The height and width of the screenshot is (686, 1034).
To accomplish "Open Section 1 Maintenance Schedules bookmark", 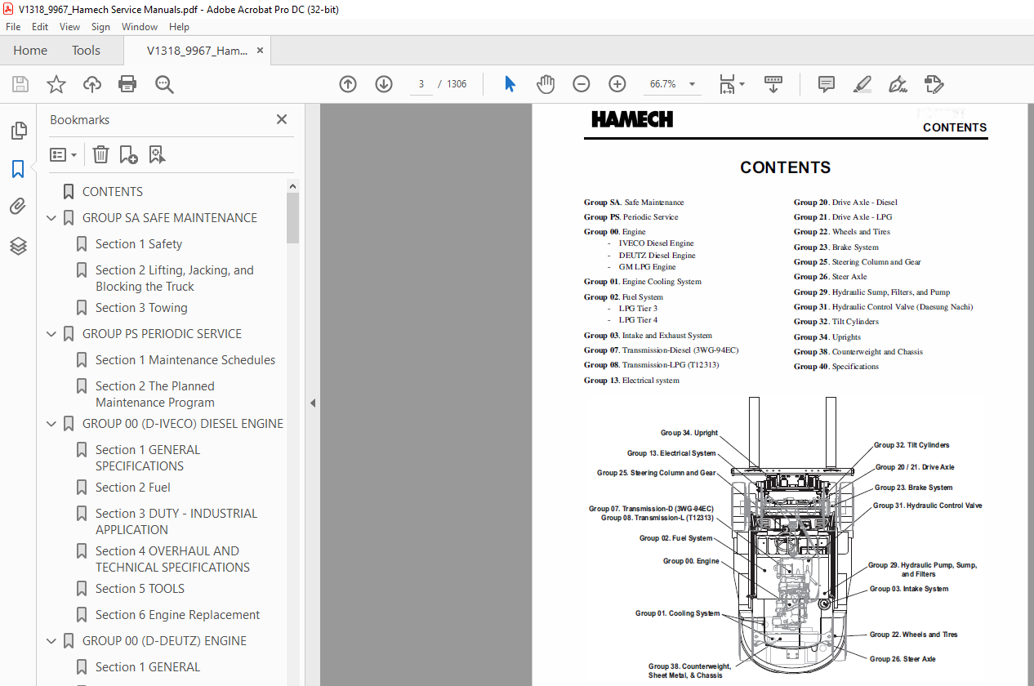I will click(185, 360).
